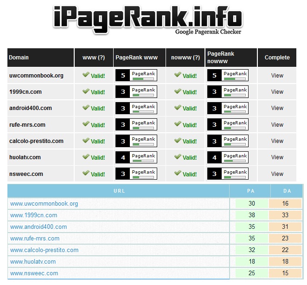Click PageRank nowww badge for uwcommonbook.org
307x285 pixels.
[x=228, y=75]
